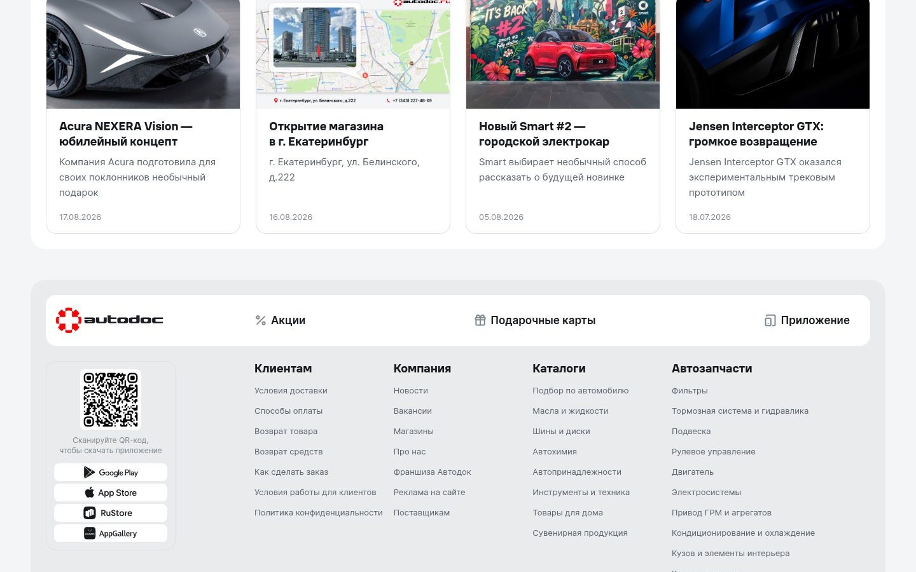Image resolution: width=916 pixels, height=572 pixels.
Task: Open Масла и жидкости link
Action: coord(571,411)
